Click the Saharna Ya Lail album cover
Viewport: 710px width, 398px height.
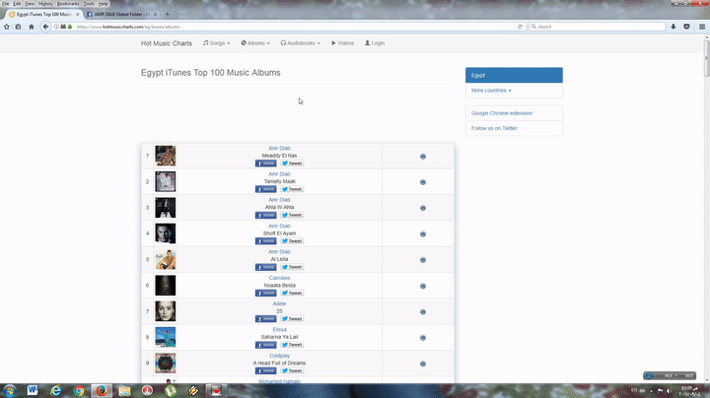click(x=166, y=337)
